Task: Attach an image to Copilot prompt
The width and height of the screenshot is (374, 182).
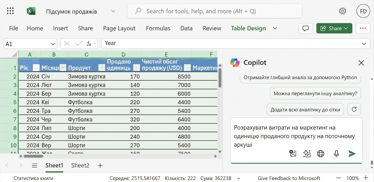Action: [x=293, y=153]
